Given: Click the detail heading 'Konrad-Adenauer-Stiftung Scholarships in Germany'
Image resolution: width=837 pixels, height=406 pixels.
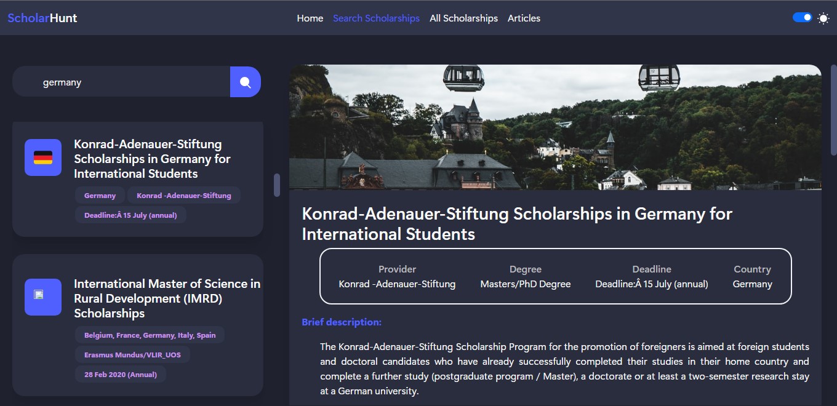Looking at the screenshot, I should tap(517, 224).
